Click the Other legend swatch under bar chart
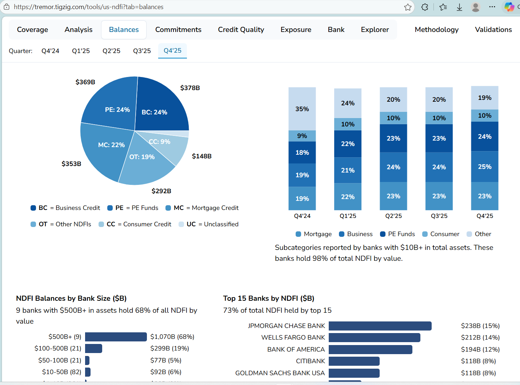The image size is (520, 385). (469, 234)
